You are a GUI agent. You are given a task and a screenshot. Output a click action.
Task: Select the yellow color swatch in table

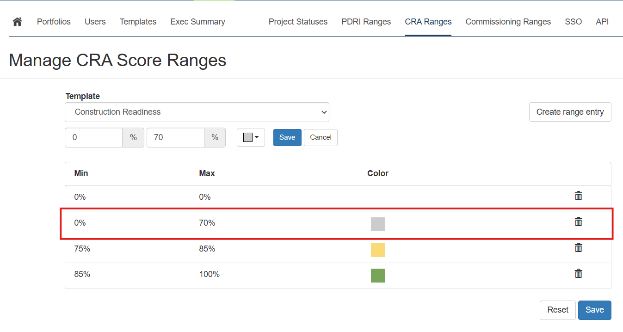(x=377, y=250)
